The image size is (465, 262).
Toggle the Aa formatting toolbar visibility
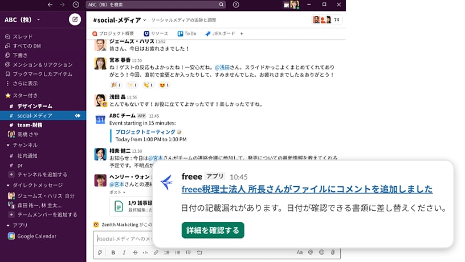click(x=299, y=252)
